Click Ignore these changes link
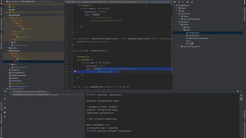Screen dimensions: 246x138 tap(160, 2)
